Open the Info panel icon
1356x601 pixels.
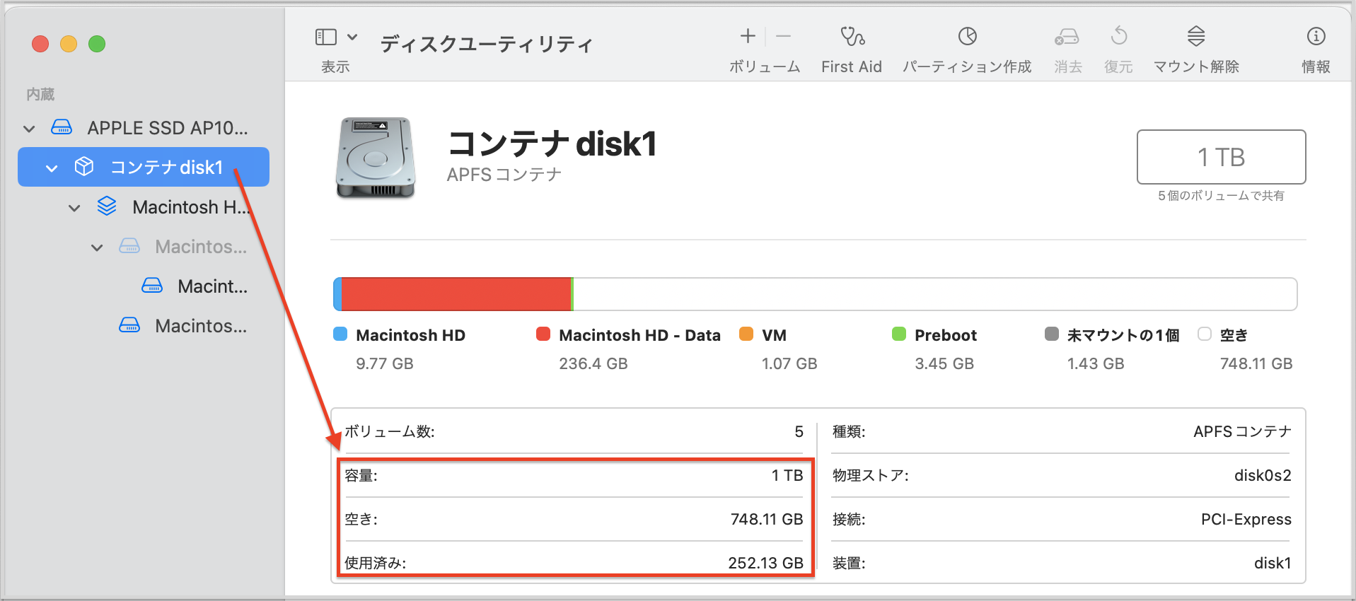(1316, 36)
